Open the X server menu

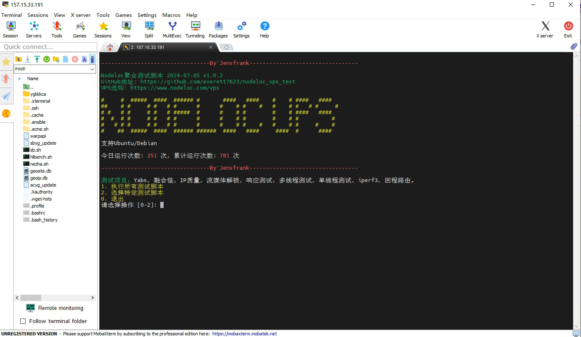[81, 15]
